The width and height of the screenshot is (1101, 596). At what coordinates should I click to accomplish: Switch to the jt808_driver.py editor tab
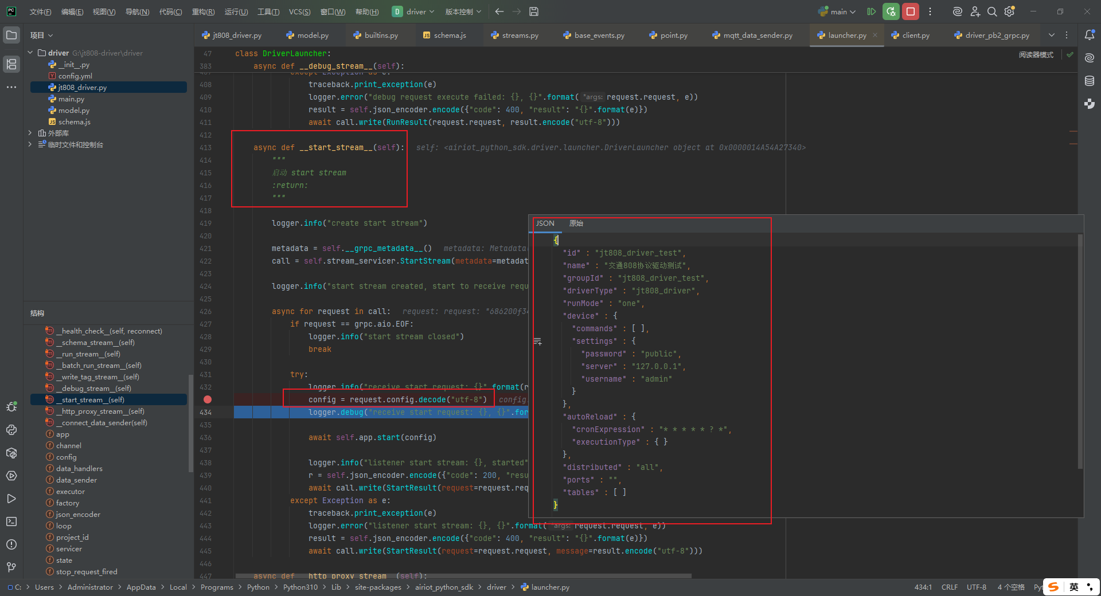tap(232, 35)
